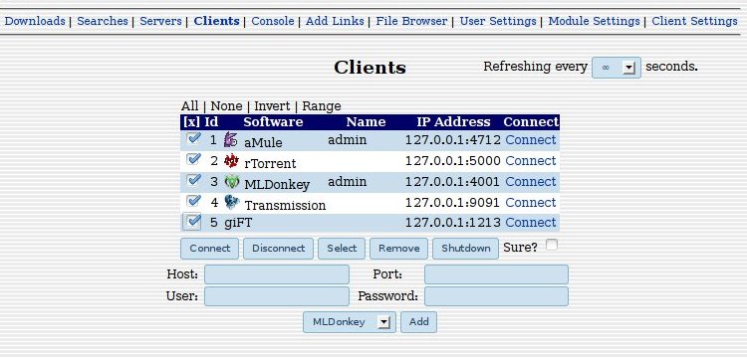Viewport: 747px width, 358px height.
Task: Click Connect link for MLDonkey row
Action: 530,182
